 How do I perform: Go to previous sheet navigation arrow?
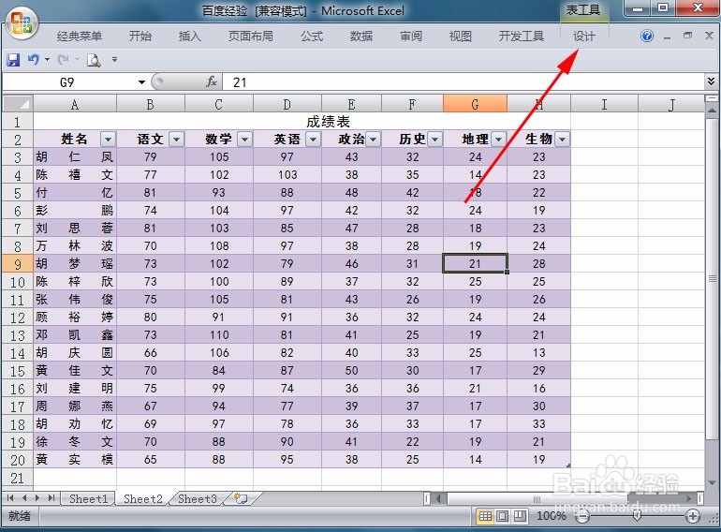(x=24, y=498)
